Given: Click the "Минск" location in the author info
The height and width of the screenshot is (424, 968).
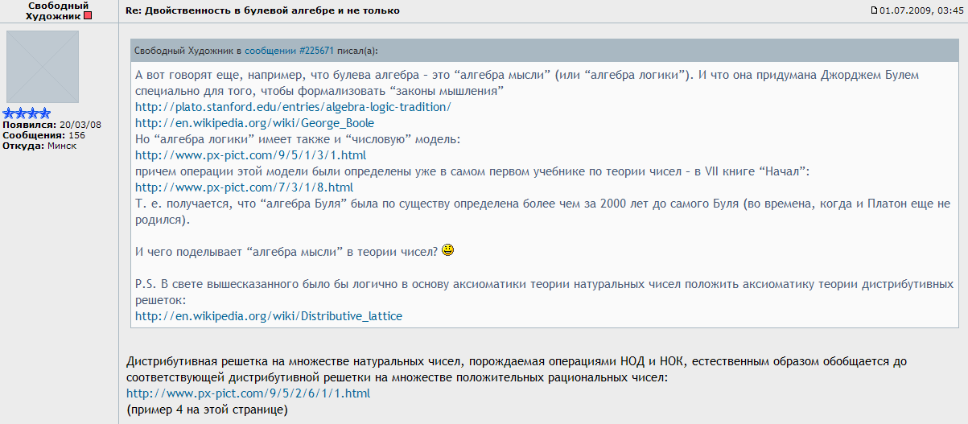Looking at the screenshot, I should point(62,146).
